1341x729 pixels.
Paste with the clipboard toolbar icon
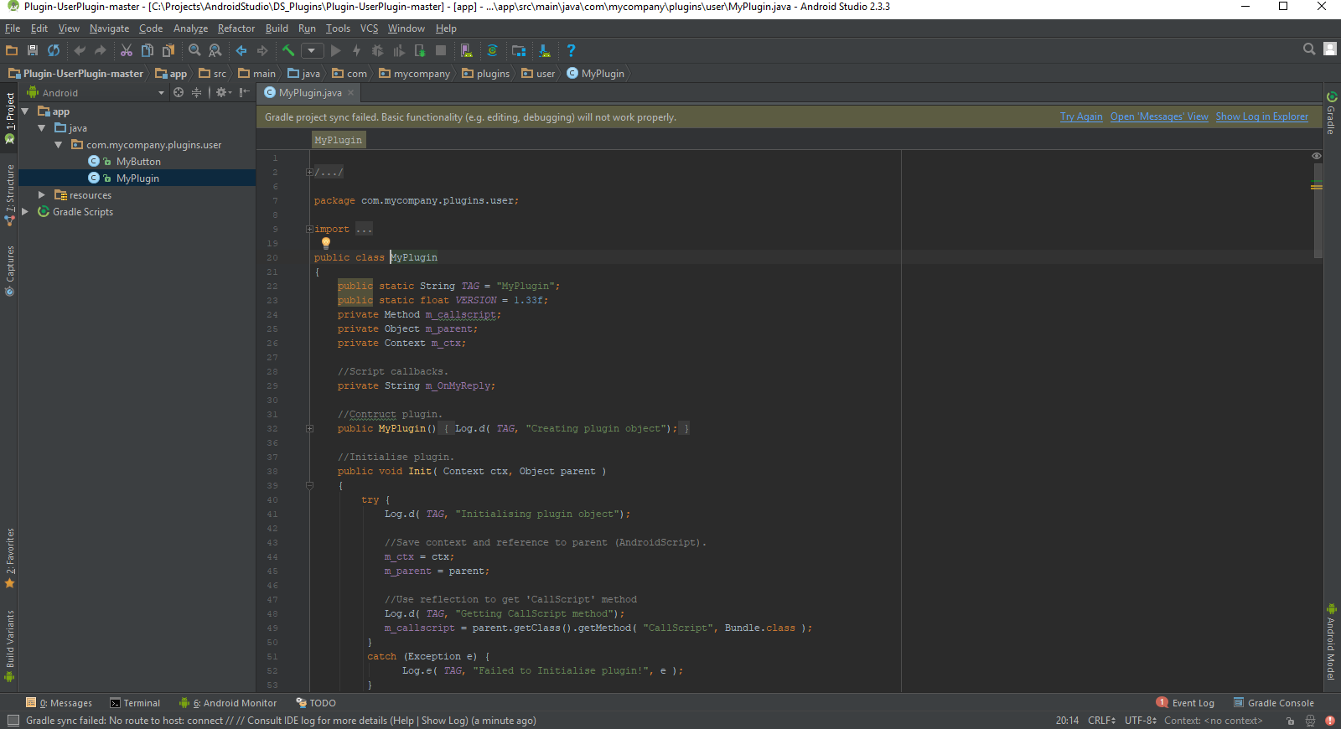(x=168, y=50)
